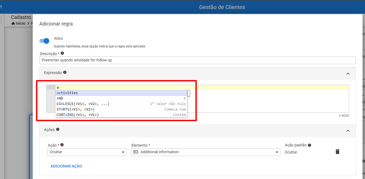Click ADICIONAR AÇÃO button
Image resolution: width=365 pixels, height=179 pixels.
[x=66, y=166]
